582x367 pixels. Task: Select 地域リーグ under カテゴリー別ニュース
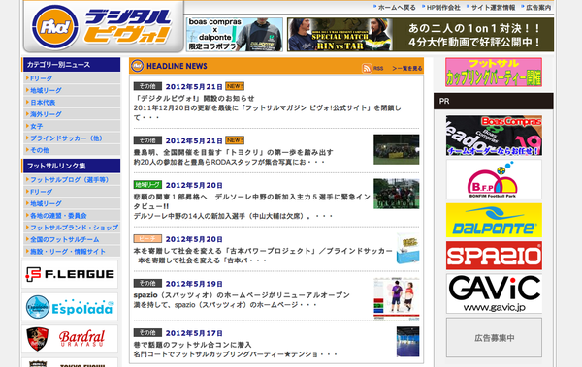point(46,90)
